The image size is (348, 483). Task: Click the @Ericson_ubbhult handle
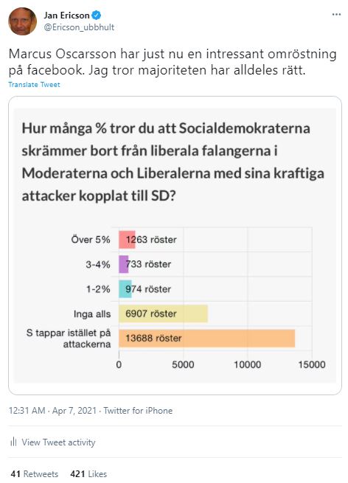coord(79,27)
